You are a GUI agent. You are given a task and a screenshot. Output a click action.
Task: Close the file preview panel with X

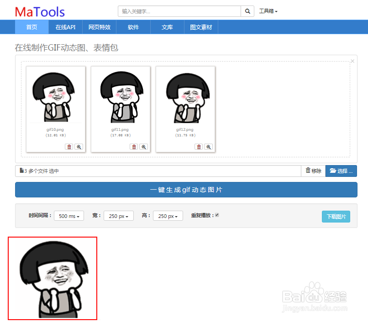(352, 61)
